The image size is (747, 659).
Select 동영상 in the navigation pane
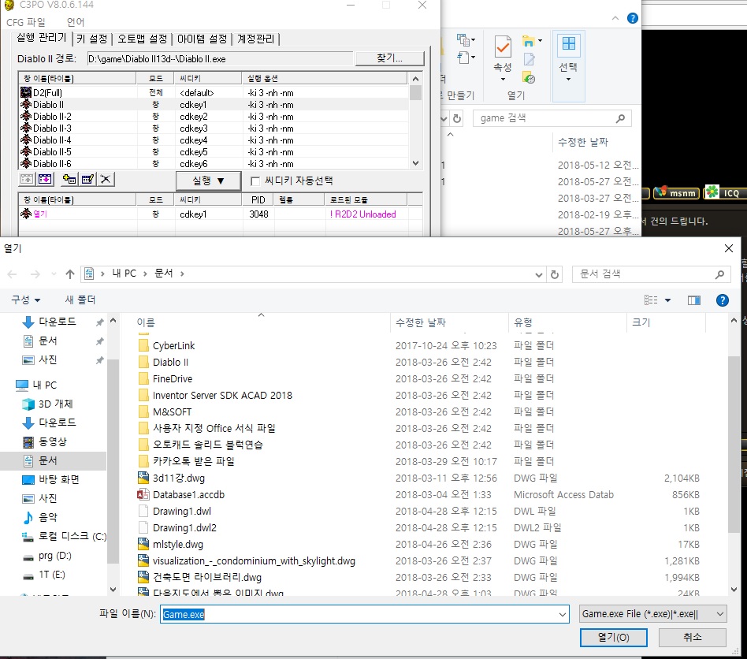[x=45, y=441]
